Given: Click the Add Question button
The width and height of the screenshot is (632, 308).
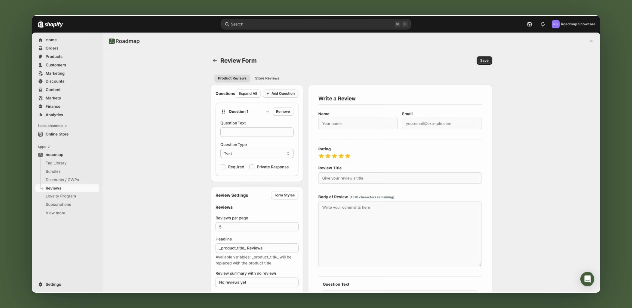Looking at the screenshot, I should (x=280, y=93).
